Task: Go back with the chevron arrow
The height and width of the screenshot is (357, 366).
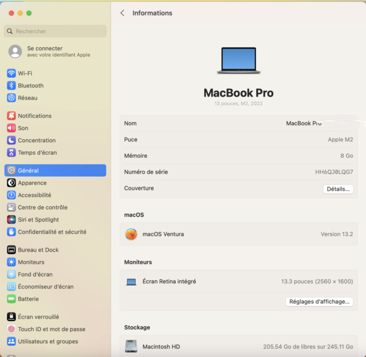Action: click(122, 13)
